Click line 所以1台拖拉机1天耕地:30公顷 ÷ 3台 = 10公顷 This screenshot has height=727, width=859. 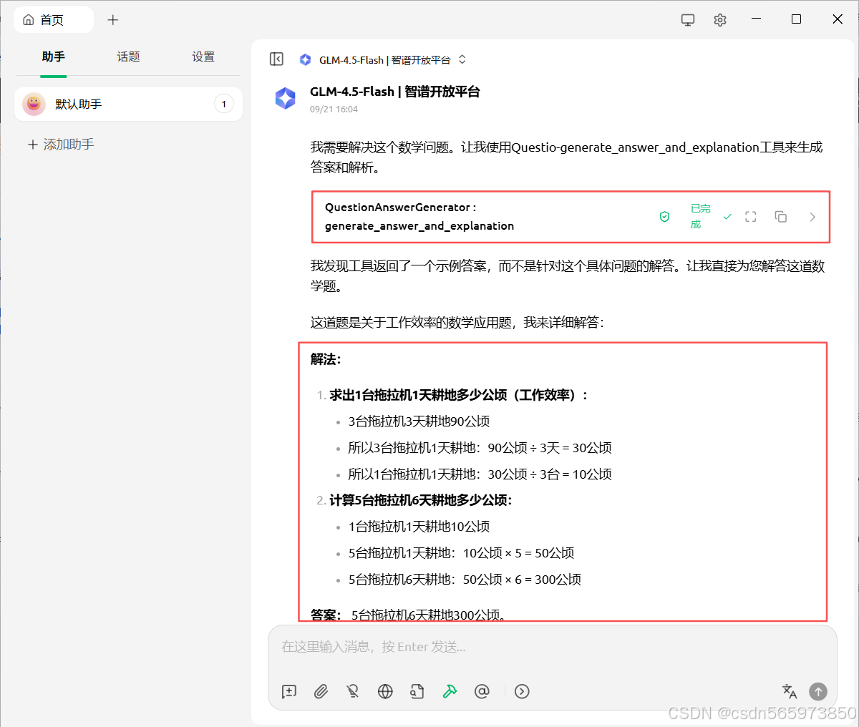[x=480, y=474]
